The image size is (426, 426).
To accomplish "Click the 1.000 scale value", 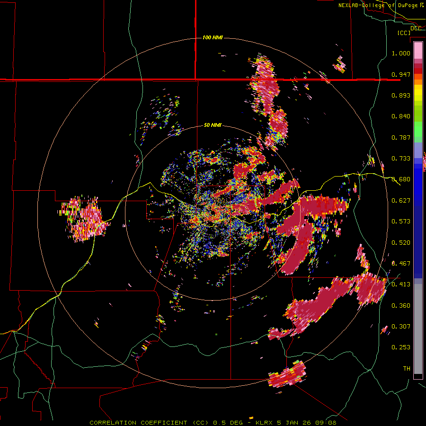I will 401,53.
